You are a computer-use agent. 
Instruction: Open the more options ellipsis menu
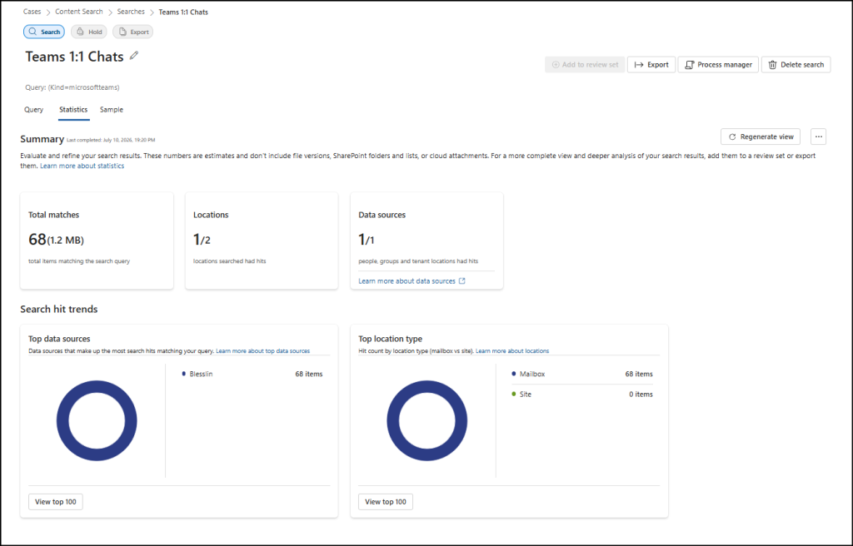click(818, 136)
